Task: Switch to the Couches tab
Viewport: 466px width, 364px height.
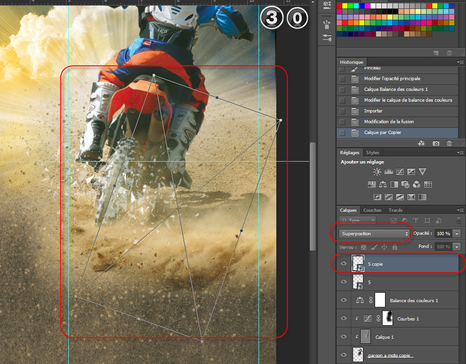Action: click(x=372, y=210)
